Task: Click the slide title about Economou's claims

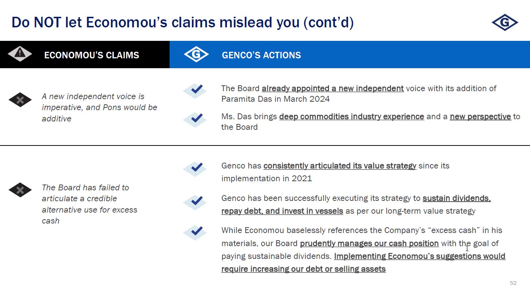Action: click(182, 22)
